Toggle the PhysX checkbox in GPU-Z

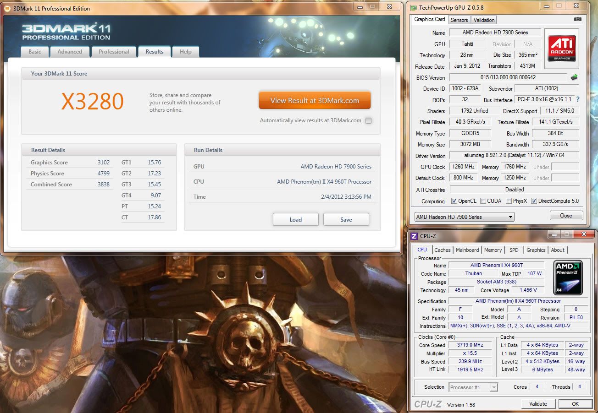[x=509, y=201]
